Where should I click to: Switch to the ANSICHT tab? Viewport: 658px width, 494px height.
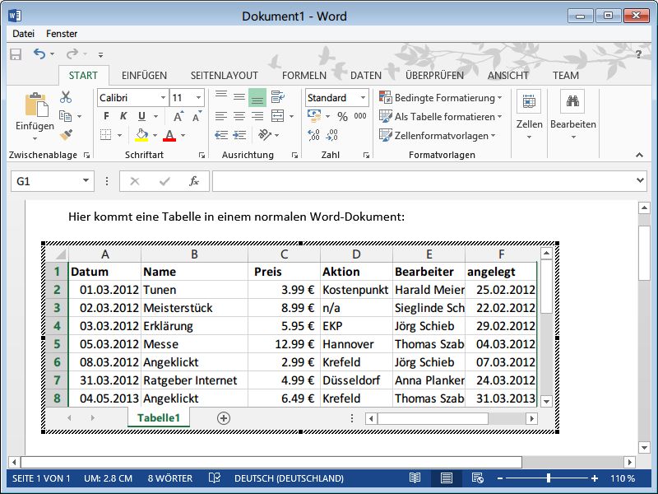508,76
